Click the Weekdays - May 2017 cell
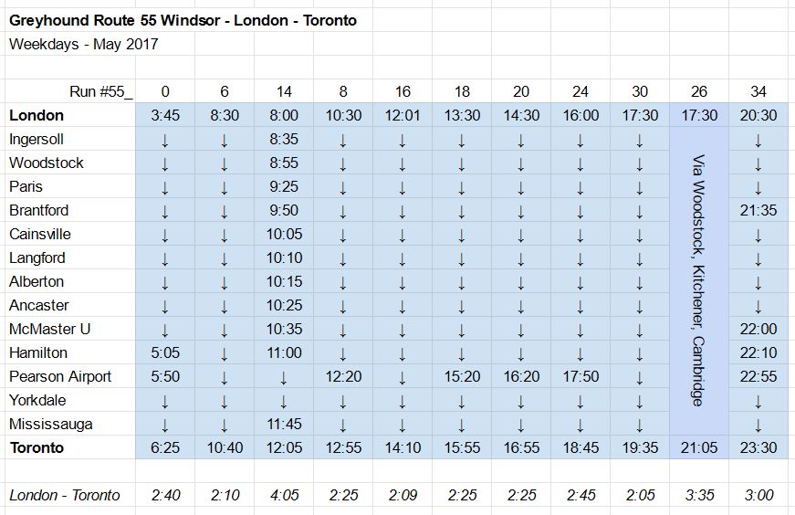Image resolution: width=795 pixels, height=515 pixels. point(84,43)
